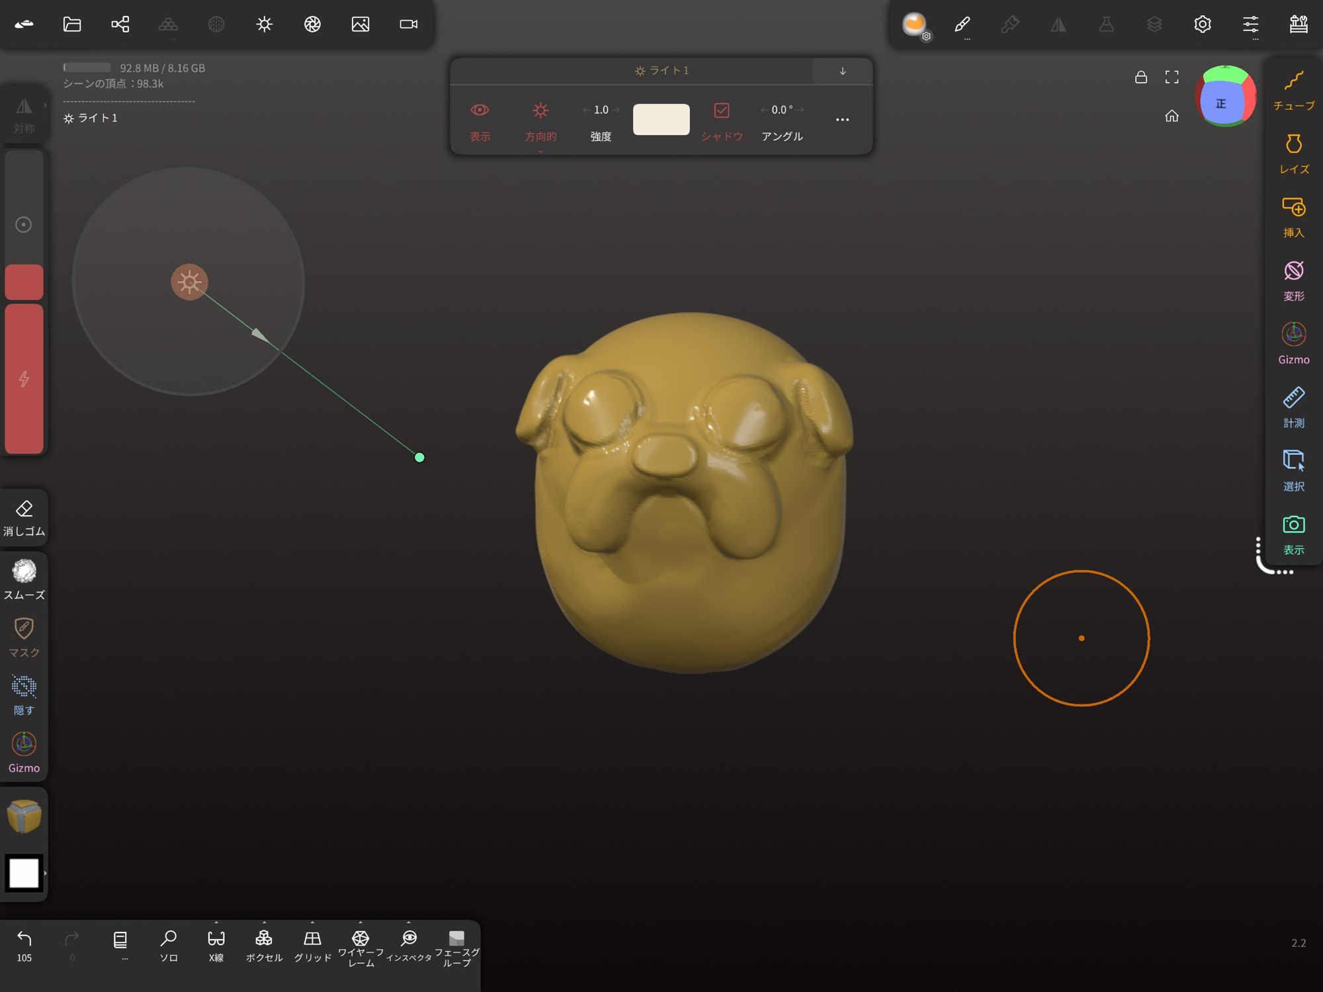1323x992 pixels.
Task: Open the three-dots more options in light panel
Action: click(x=842, y=120)
